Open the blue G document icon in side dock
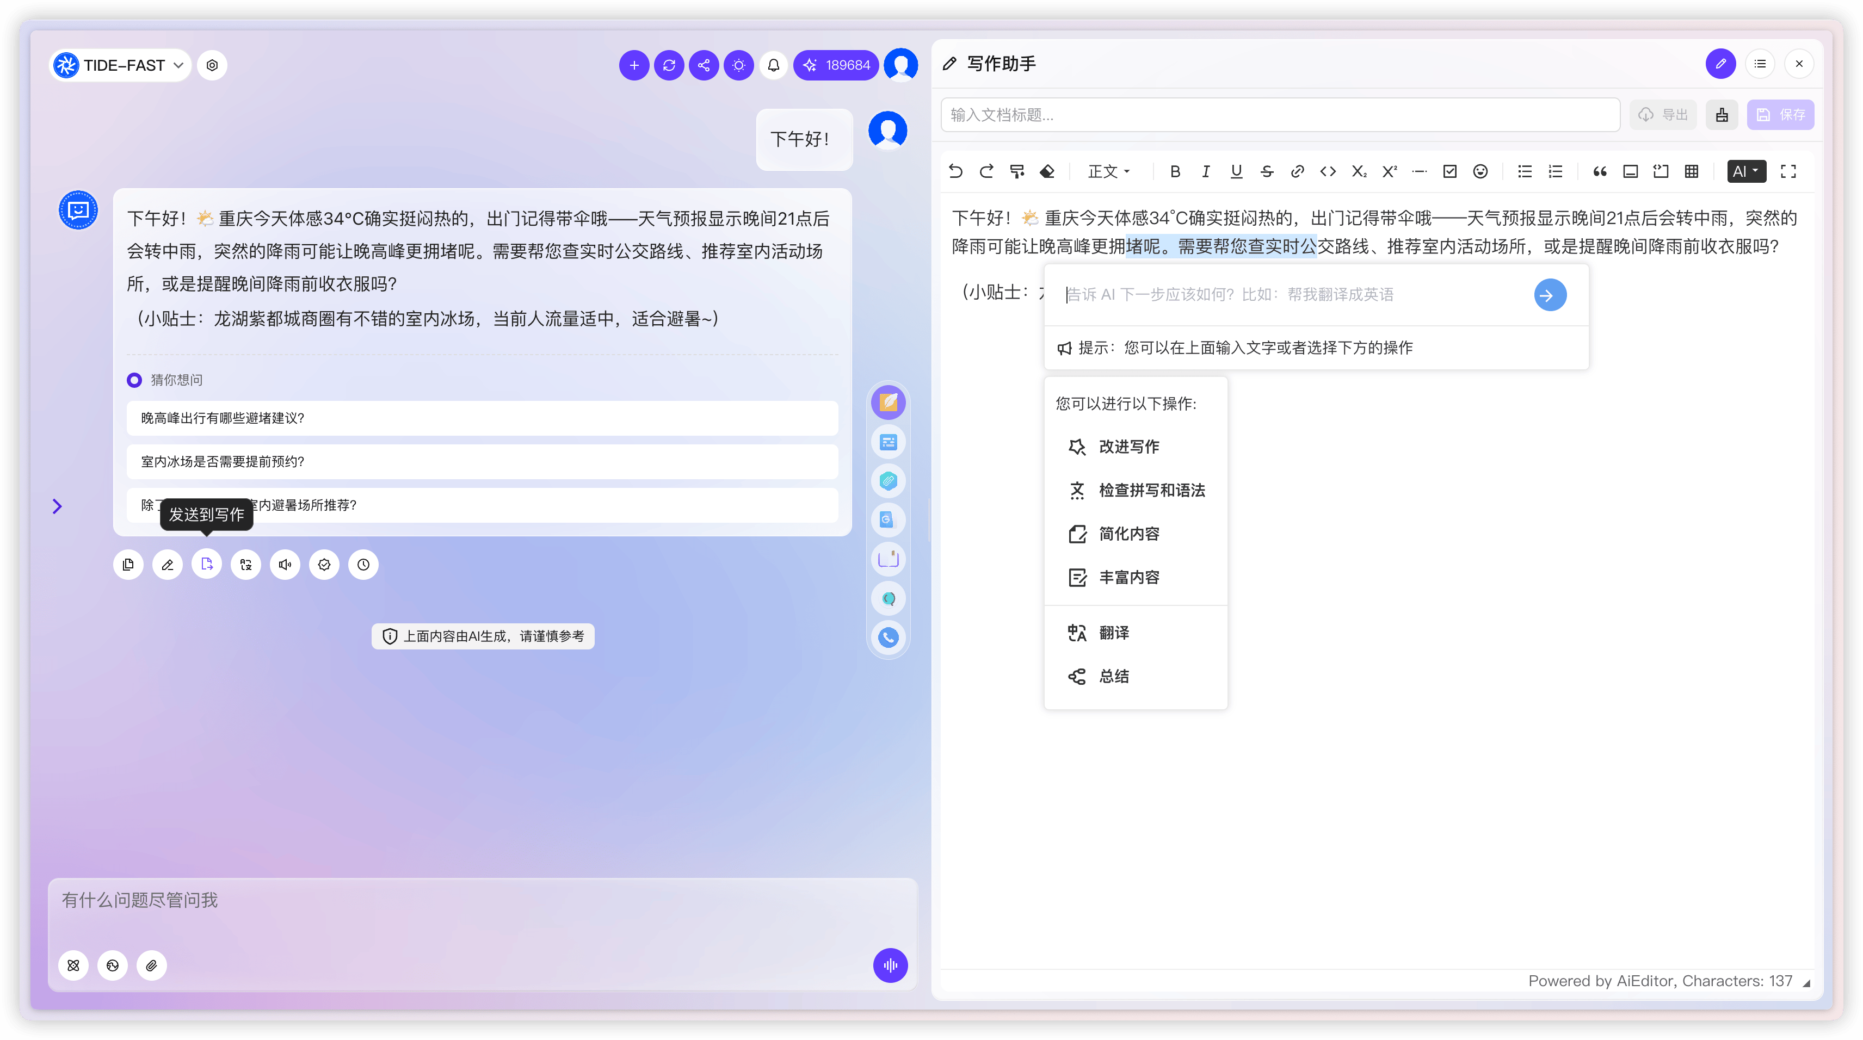Image resolution: width=1863 pixels, height=1040 pixels. 888,519
